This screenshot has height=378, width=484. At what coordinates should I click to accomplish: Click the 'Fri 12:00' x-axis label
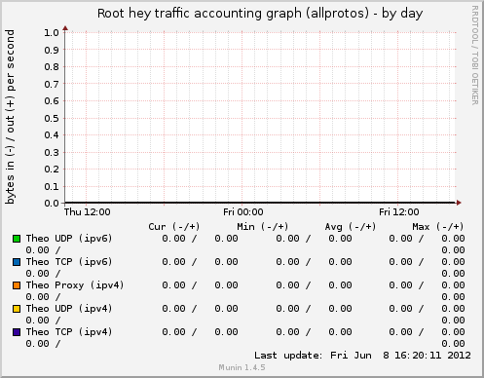399,212
